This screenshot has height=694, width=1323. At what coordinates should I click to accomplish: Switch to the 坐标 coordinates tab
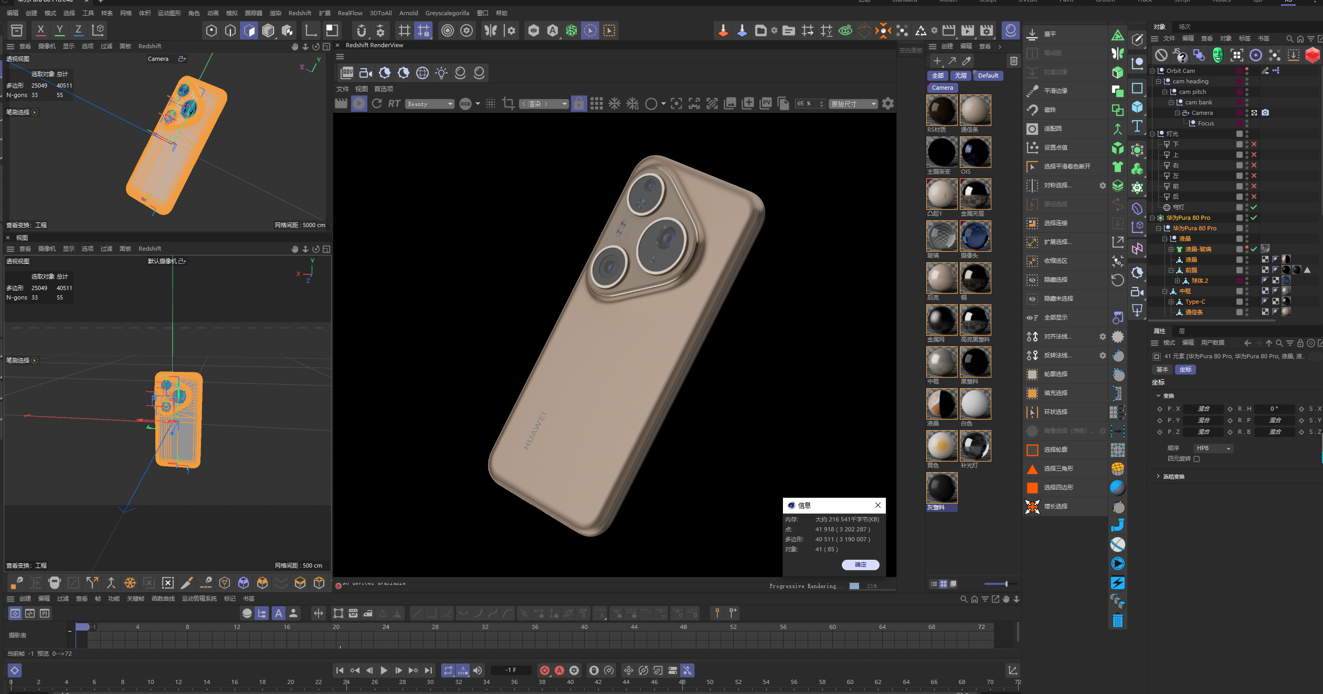(x=1185, y=369)
